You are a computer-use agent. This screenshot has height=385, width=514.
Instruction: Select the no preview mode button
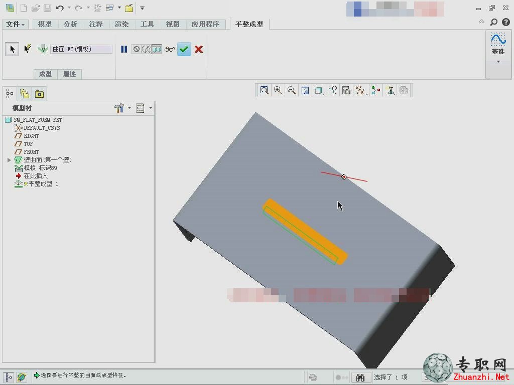137,49
